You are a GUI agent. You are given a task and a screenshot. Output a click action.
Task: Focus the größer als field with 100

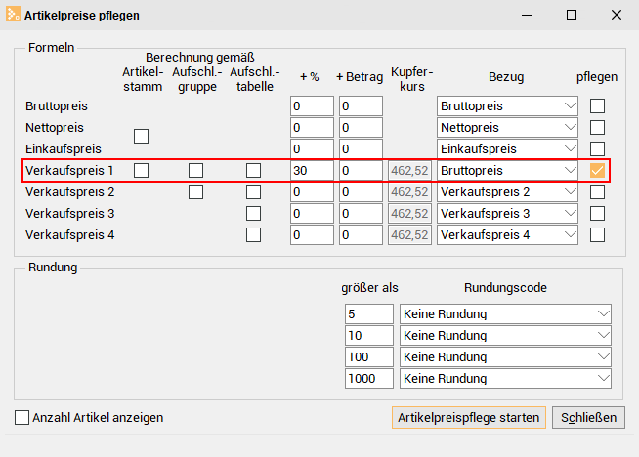click(x=368, y=356)
